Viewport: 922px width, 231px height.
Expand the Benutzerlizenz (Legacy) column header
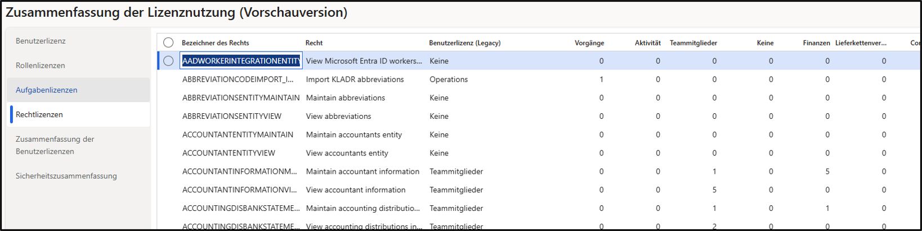(464, 43)
